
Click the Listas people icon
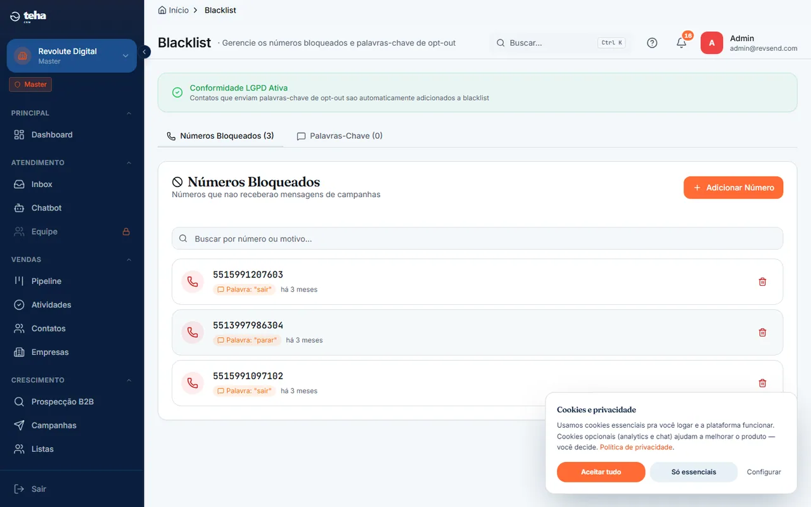click(x=19, y=449)
